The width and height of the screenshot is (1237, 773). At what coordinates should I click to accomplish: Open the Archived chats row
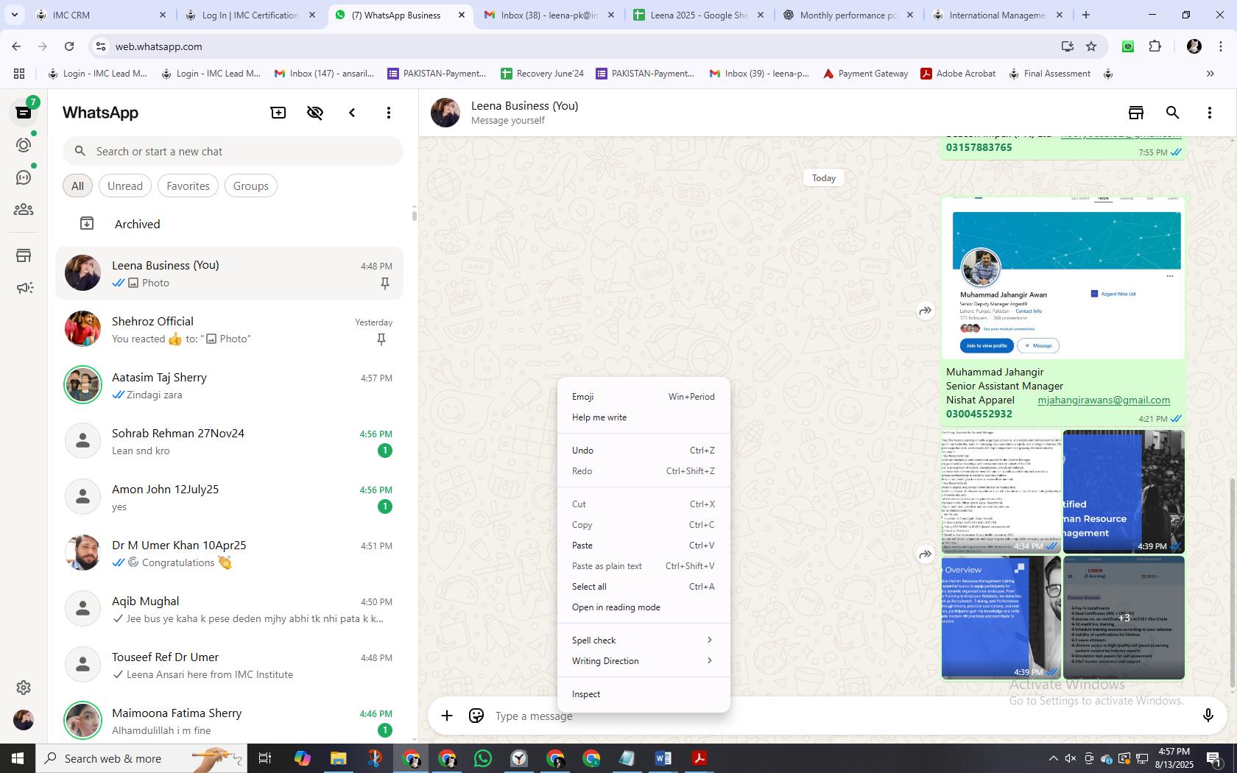pyautogui.click(x=230, y=224)
